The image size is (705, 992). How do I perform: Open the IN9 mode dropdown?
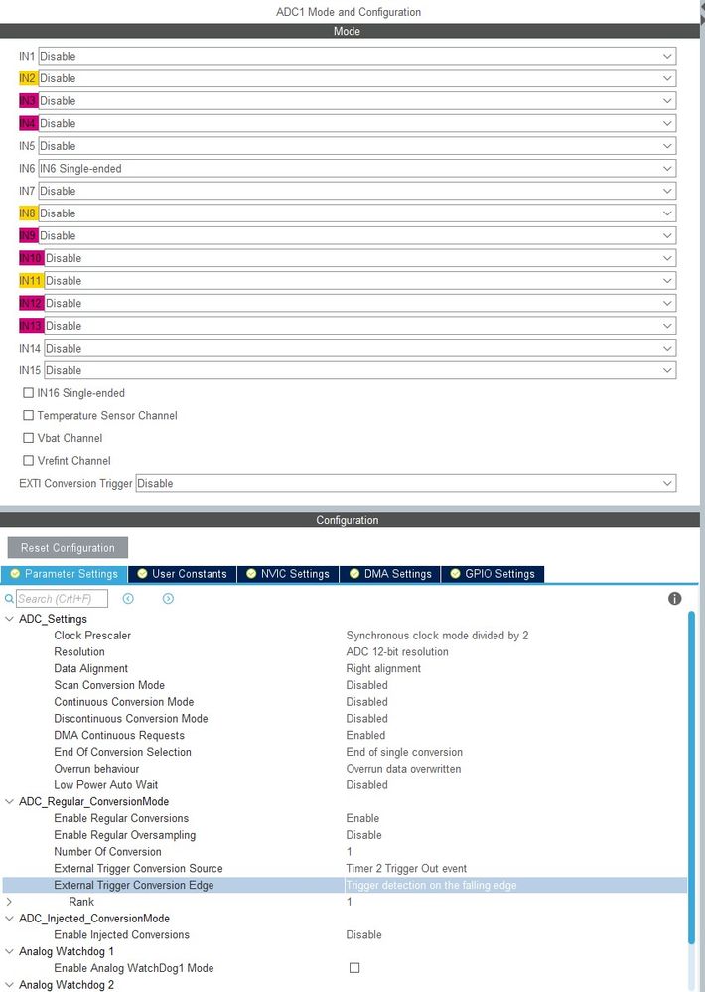pos(356,235)
